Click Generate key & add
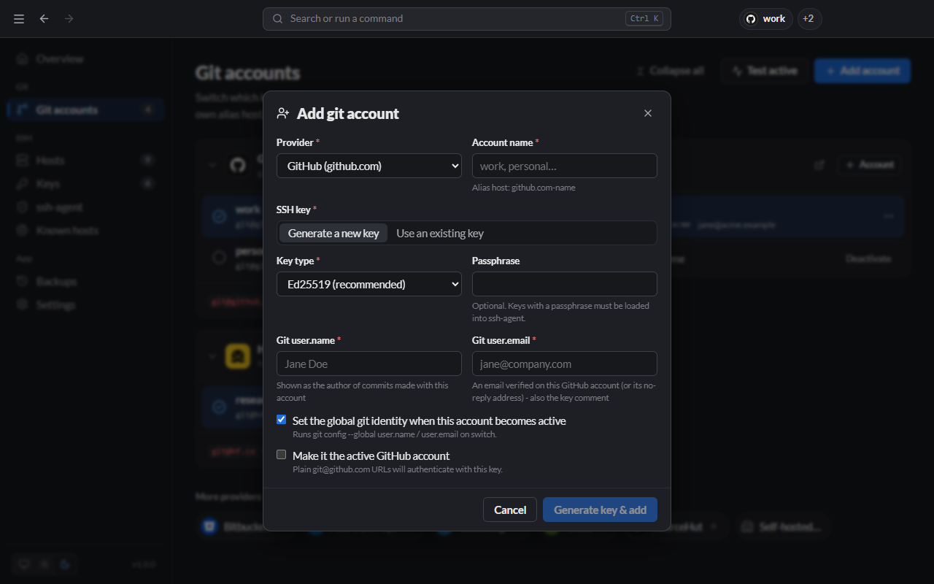Screen dimensions: 934x584 pyautogui.click(x=600, y=510)
